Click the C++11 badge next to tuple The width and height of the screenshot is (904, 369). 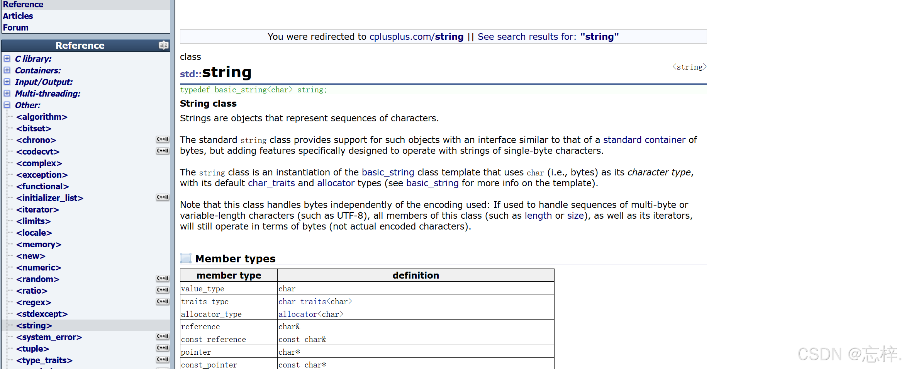click(163, 348)
